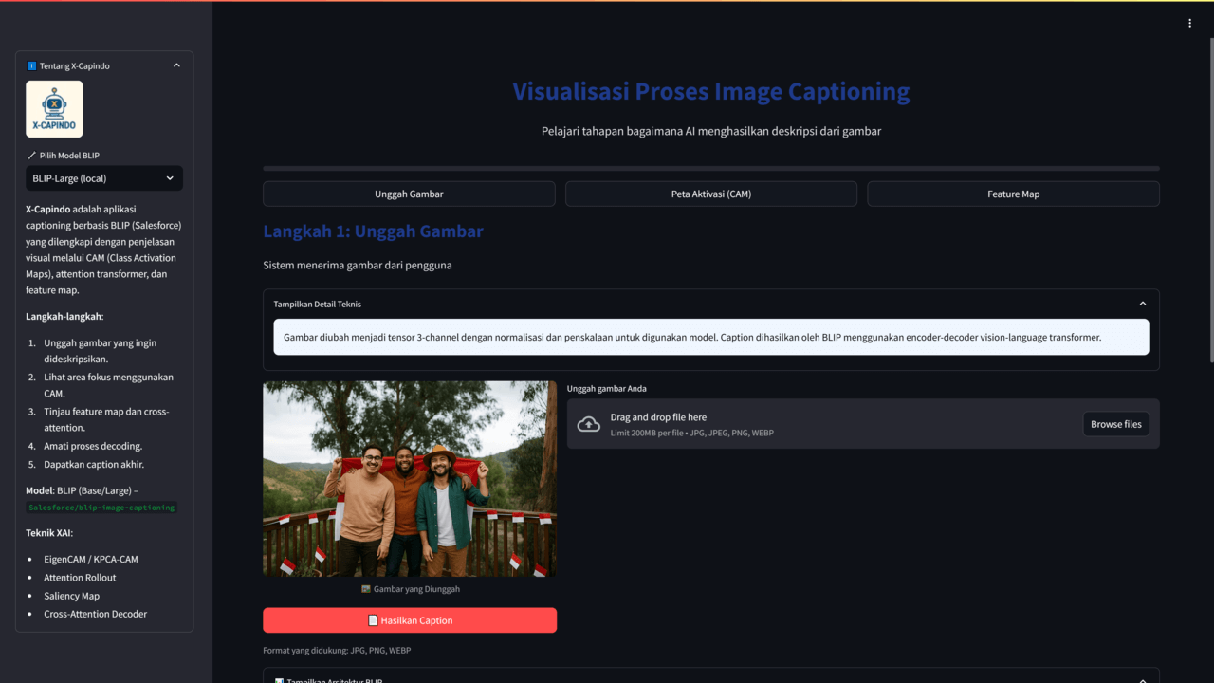Click the X-Capindo robot logo

54,109
